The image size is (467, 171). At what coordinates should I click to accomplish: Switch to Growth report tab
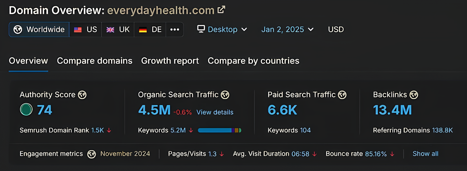click(170, 61)
